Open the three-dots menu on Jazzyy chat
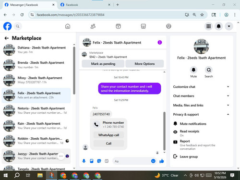The height and width of the screenshot is (180, 240). (61, 156)
